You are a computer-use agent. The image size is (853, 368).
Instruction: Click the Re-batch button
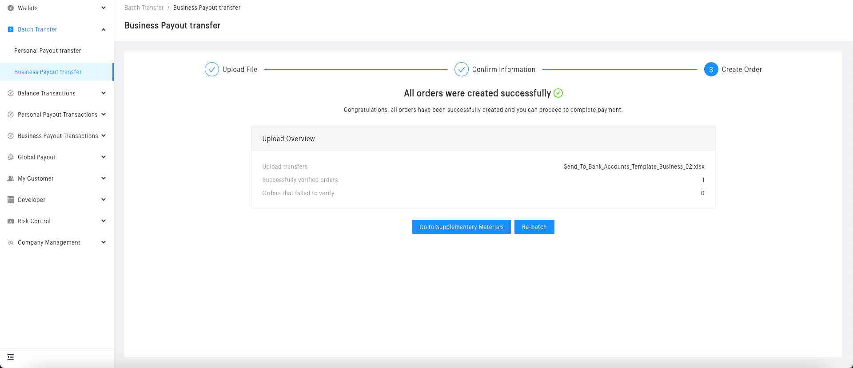pos(534,227)
